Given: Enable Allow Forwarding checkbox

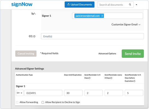Looking at the screenshot, I should point(17,102).
